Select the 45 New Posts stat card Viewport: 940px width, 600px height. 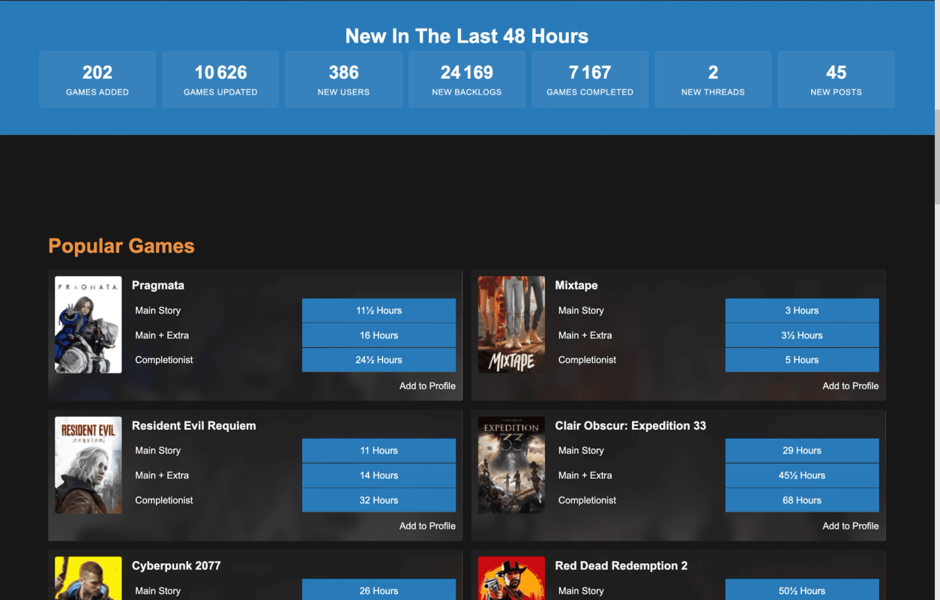point(837,79)
